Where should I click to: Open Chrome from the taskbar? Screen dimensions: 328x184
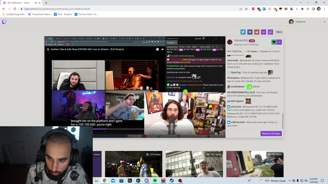point(105,180)
